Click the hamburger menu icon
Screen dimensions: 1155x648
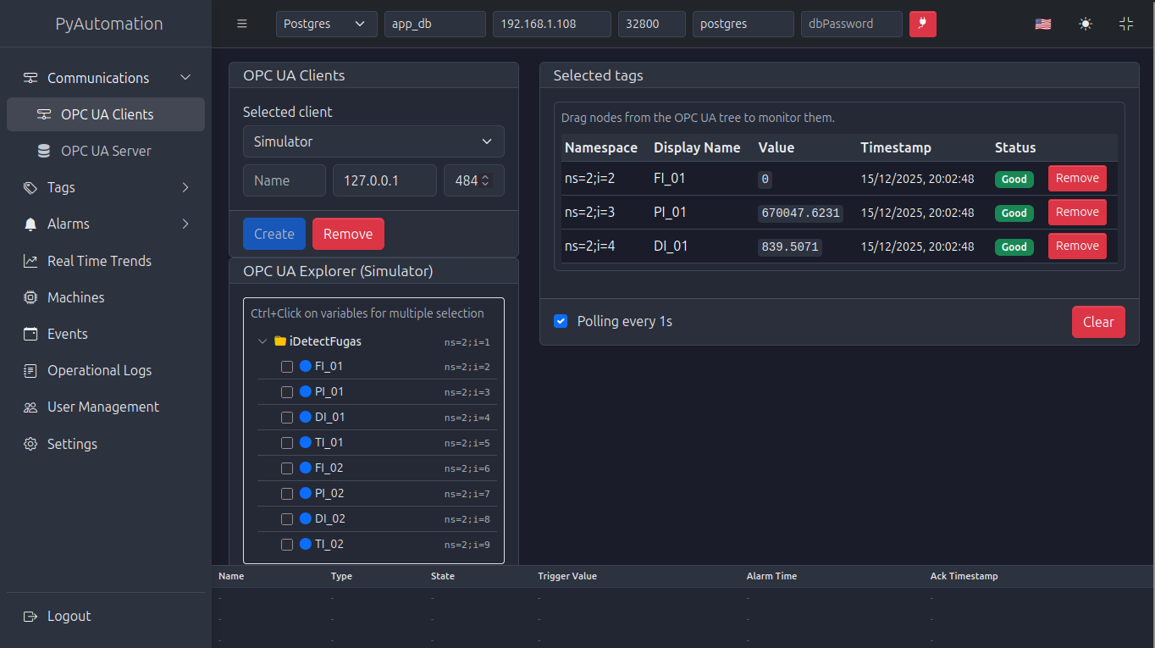[242, 24]
